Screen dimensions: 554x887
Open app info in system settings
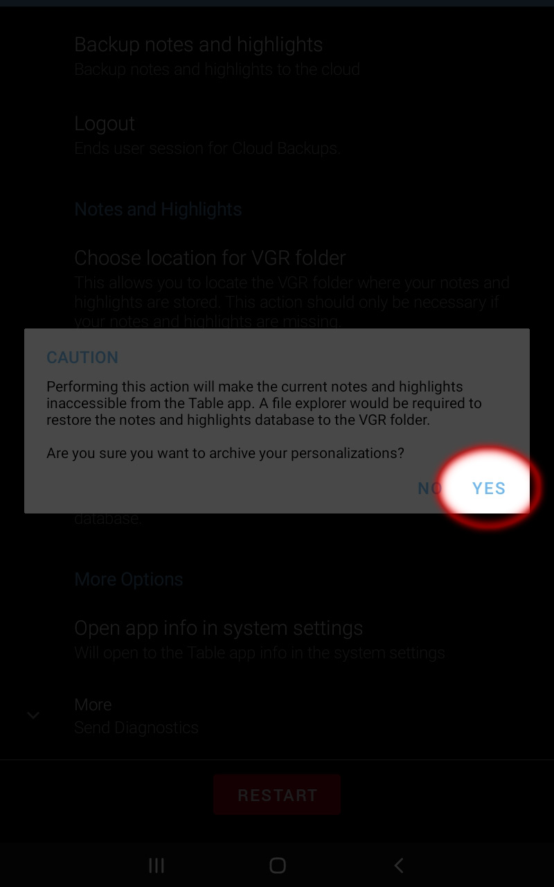tap(277, 640)
